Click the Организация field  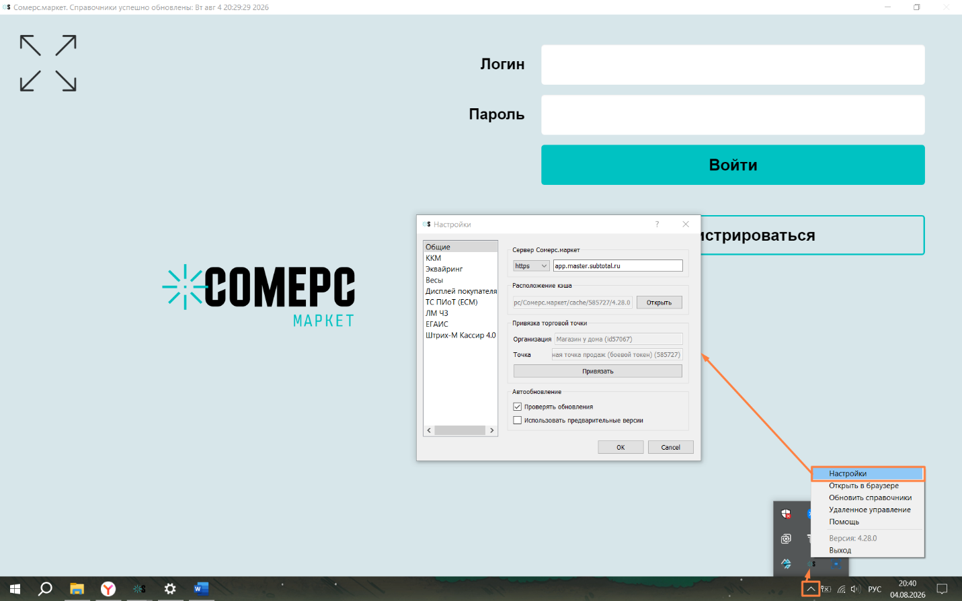(x=618, y=339)
